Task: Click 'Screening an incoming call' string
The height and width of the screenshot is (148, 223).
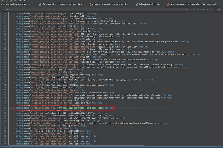Action: [x=88, y=19]
